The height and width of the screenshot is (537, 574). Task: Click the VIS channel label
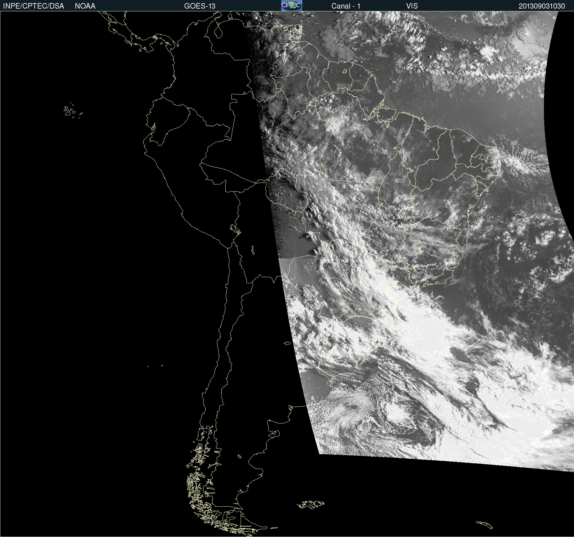click(x=412, y=6)
